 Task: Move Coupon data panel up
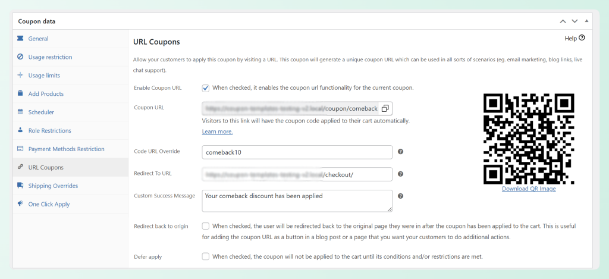coord(563,21)
